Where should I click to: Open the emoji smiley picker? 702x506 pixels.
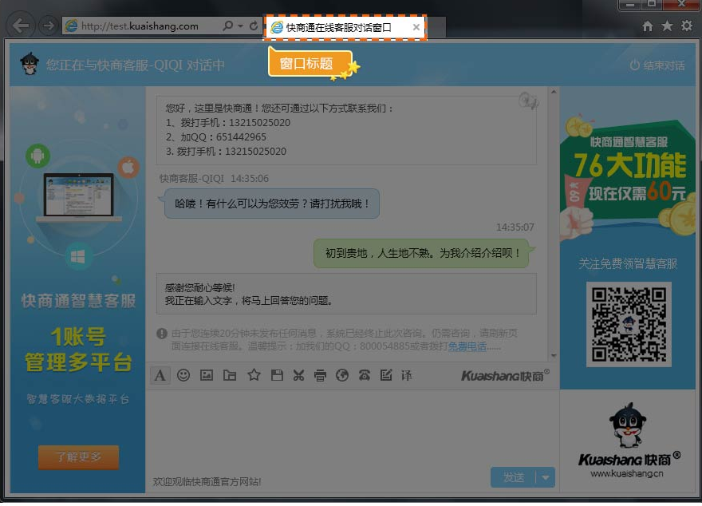click(x=183, y=375)
